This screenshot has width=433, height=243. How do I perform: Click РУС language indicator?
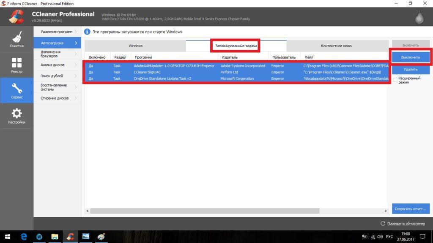click(x=389, y=237)
